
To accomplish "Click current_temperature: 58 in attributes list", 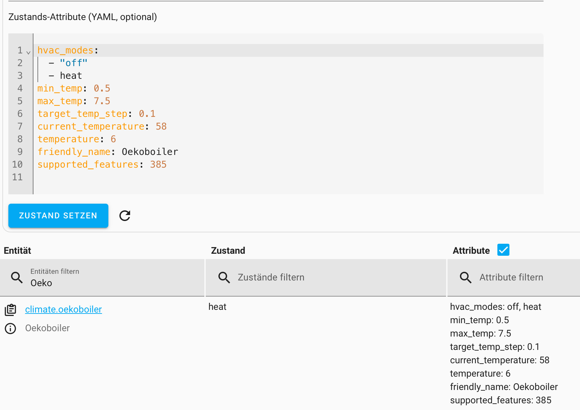I will [500, 360].
